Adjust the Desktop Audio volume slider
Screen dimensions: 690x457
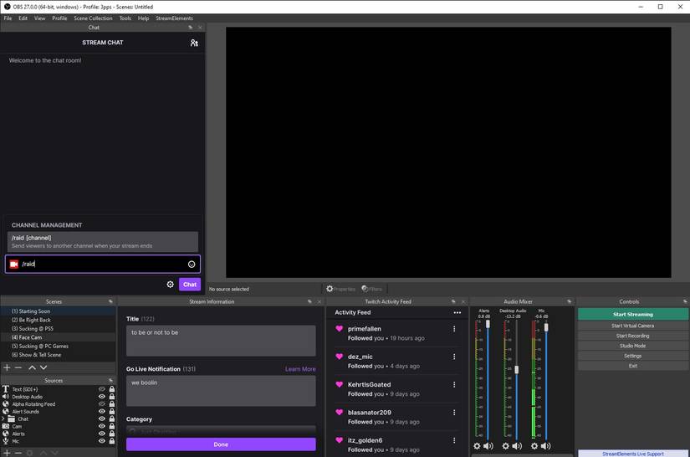(516, 369)
